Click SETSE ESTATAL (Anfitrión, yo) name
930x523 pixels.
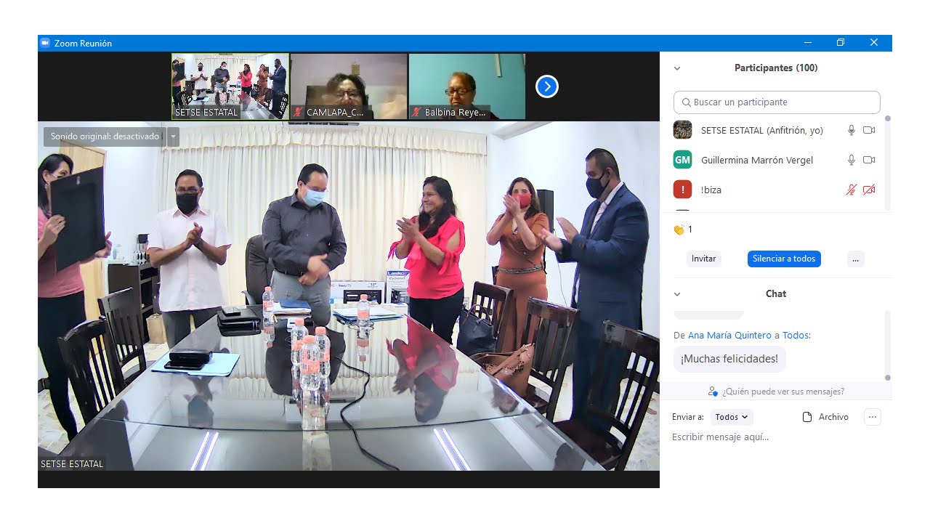point(762,131)
